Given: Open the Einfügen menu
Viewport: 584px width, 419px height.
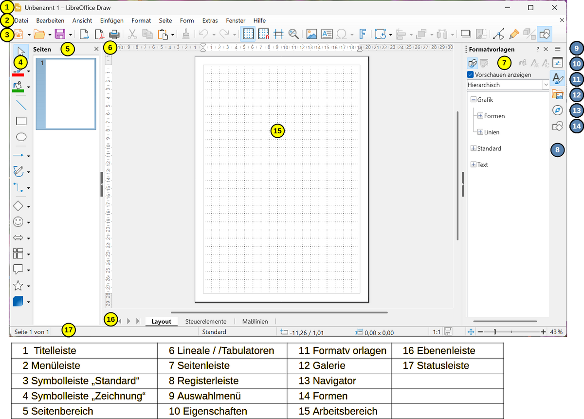Looking at the screenshot, I should [112, 20].
